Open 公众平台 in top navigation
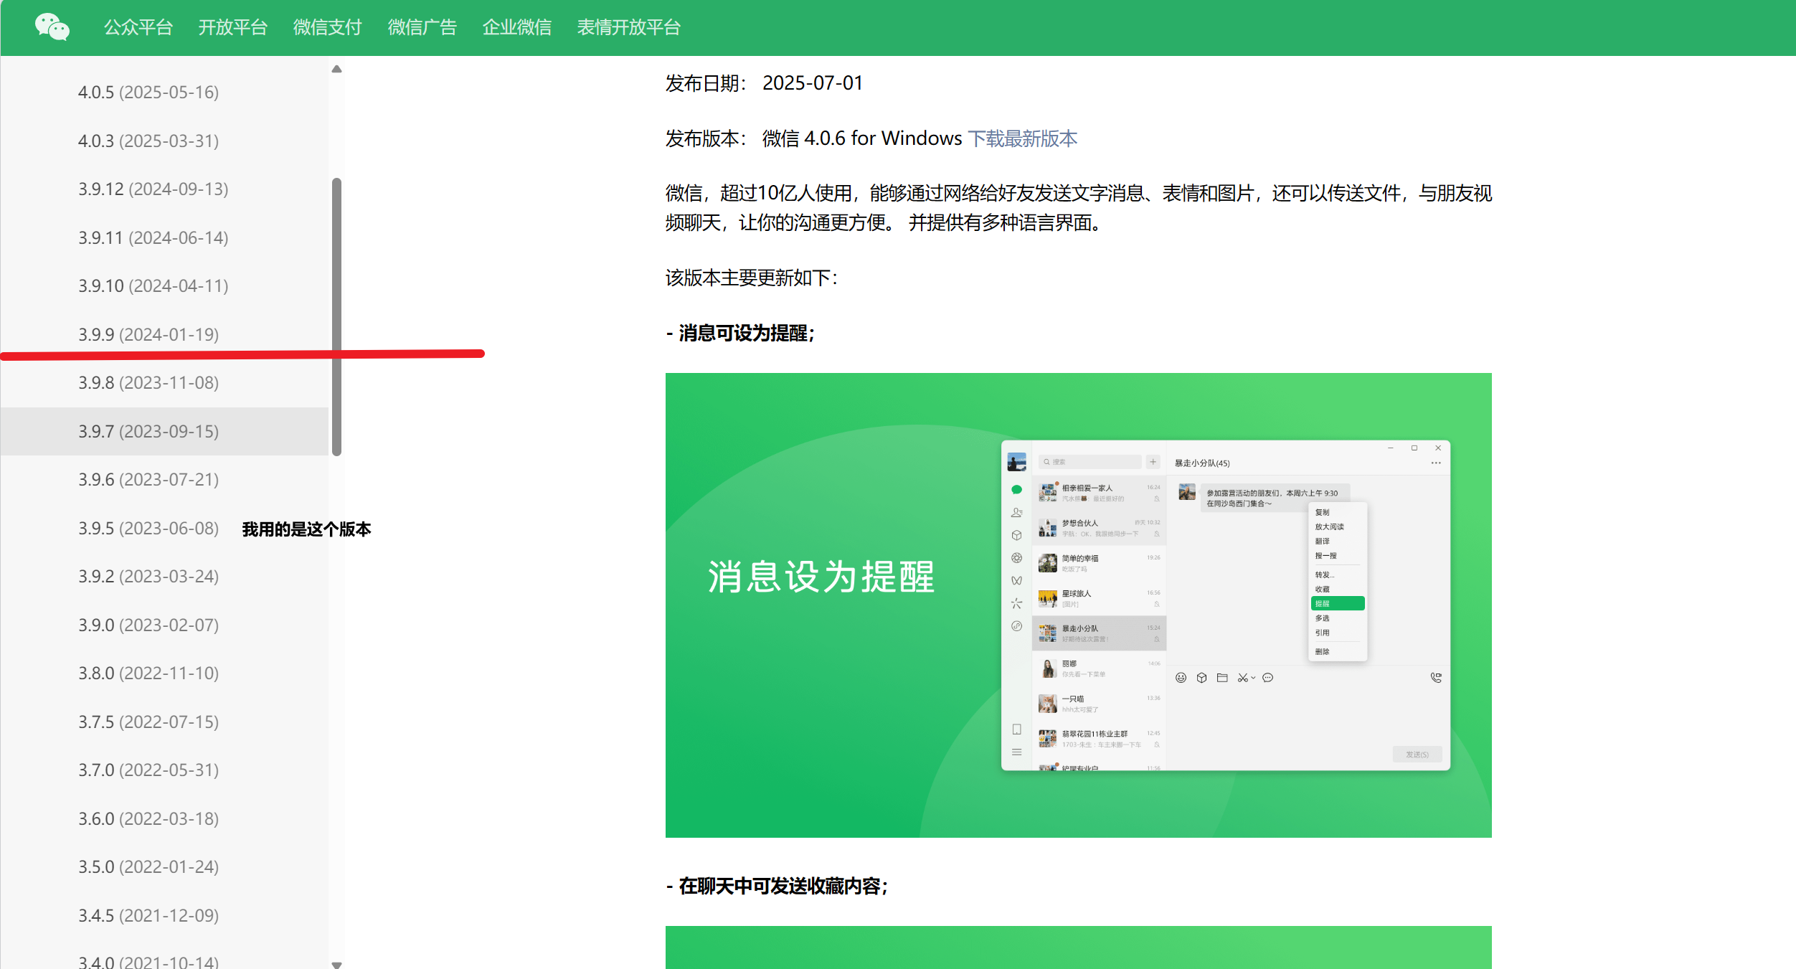The image size is (1796, 969). coord(138,27)
